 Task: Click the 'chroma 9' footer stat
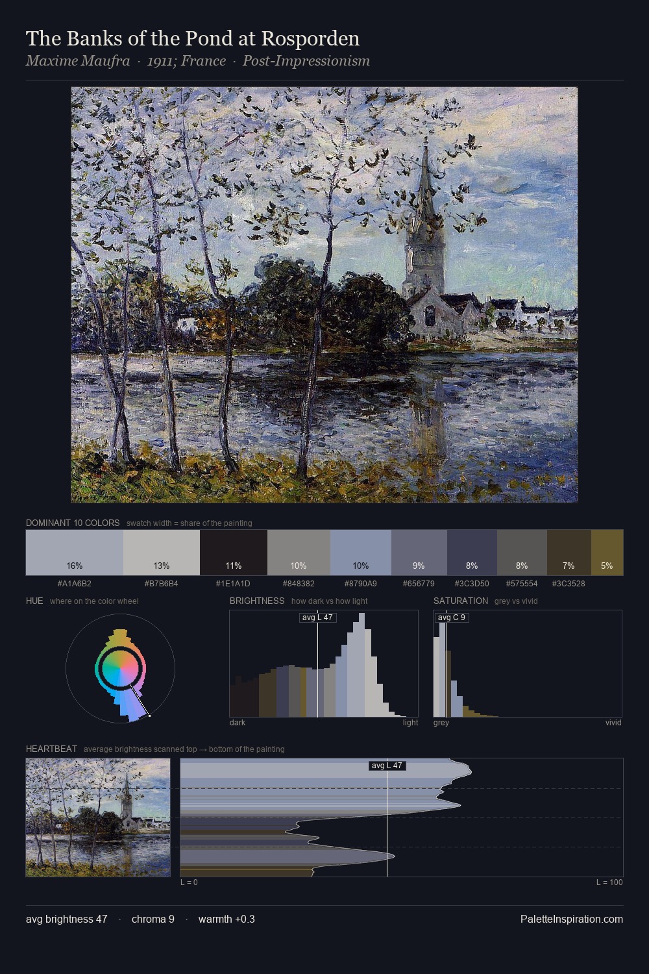click(x=153, y=919)
